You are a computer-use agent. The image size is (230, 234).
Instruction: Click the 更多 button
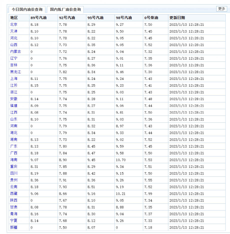(x=222, y=9)
